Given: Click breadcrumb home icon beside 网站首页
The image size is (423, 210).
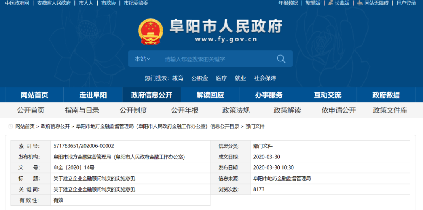Looking at the screenshot, I should [x=11, y=126].
